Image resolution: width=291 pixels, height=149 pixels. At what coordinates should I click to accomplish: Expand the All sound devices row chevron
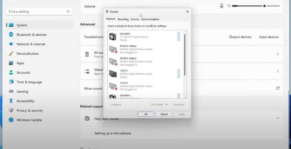point(278,54)
